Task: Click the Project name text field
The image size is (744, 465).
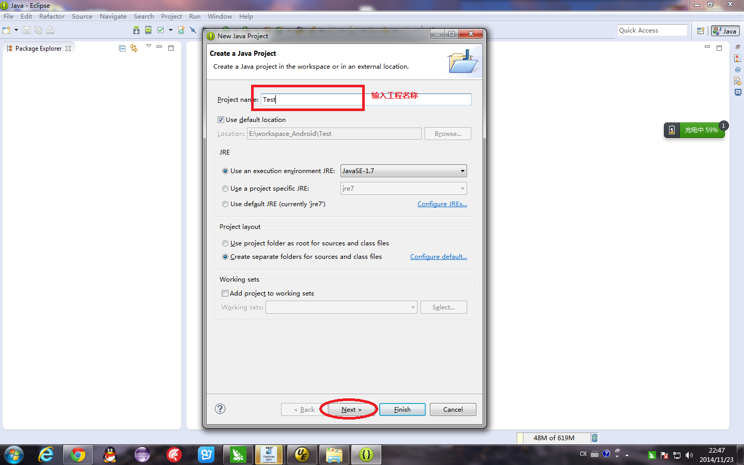Action: click(366, 99)
